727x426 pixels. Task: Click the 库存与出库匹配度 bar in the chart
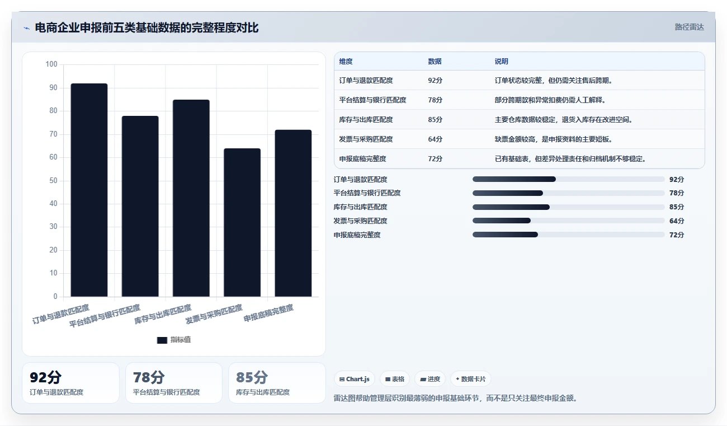(x=191, y=198)
